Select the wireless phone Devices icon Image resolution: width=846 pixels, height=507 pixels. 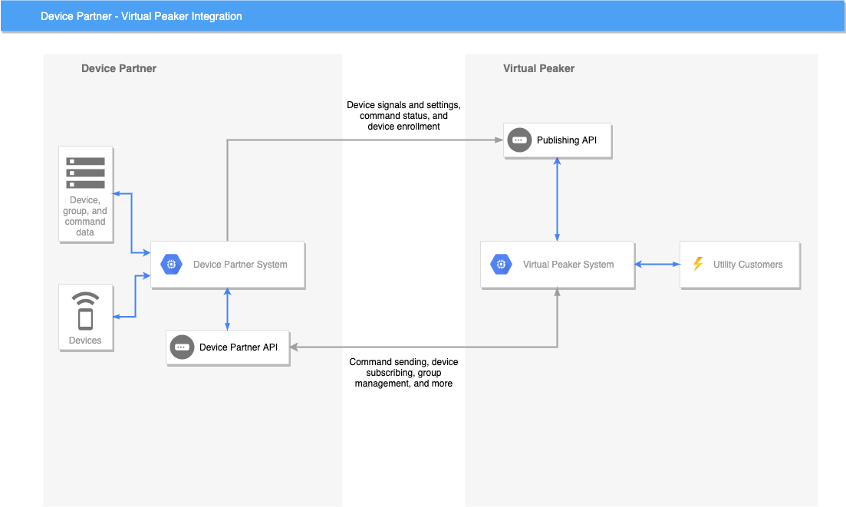tap(85, 311)
